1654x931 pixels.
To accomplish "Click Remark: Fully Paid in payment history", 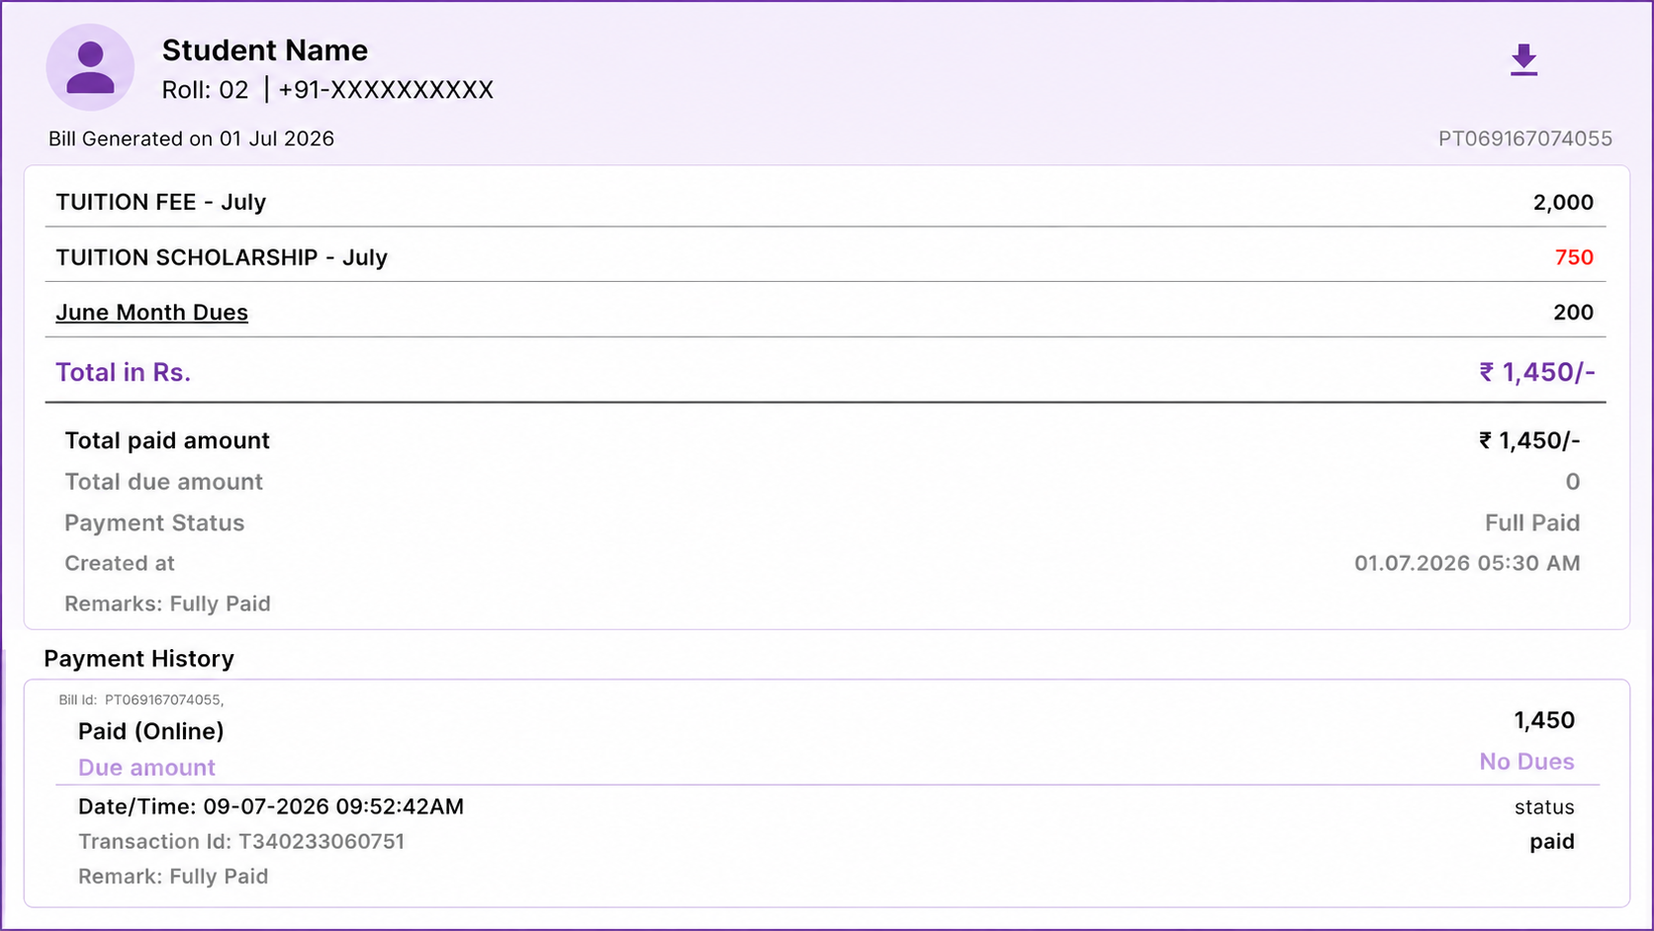I will (x=173, y=877).
